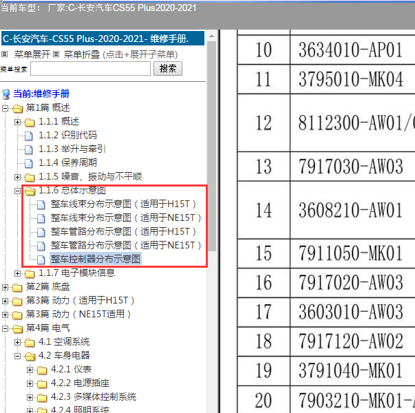Expand 第3篇 动力（适用于H15T）node
Image resolution: width=415 pixels, height=413 pixels.
5,301
